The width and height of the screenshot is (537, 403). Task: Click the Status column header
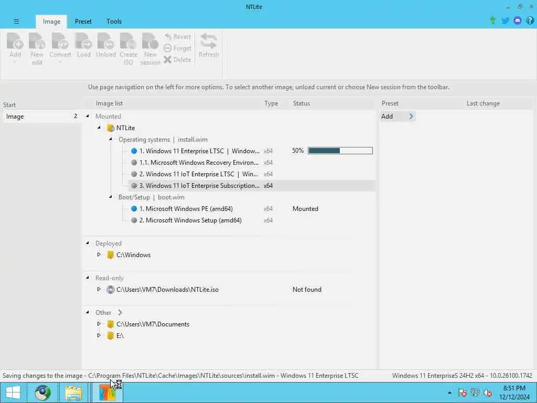302,103
